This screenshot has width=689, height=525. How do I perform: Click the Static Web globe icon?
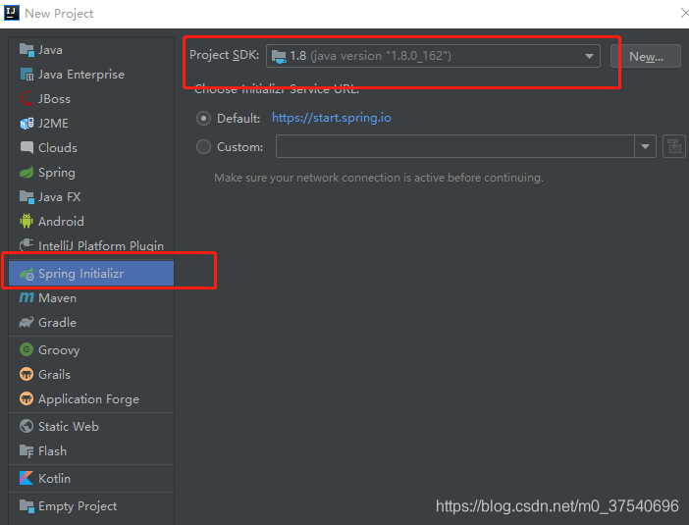point(26,426)
